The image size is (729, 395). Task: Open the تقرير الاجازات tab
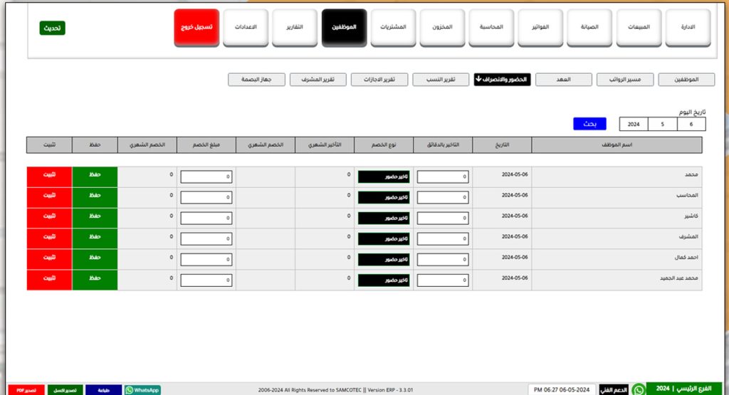point(379,79)
